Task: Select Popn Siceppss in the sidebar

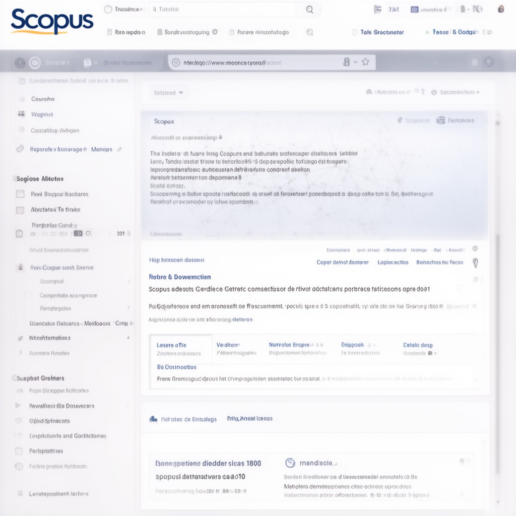Action: point(59,391)
